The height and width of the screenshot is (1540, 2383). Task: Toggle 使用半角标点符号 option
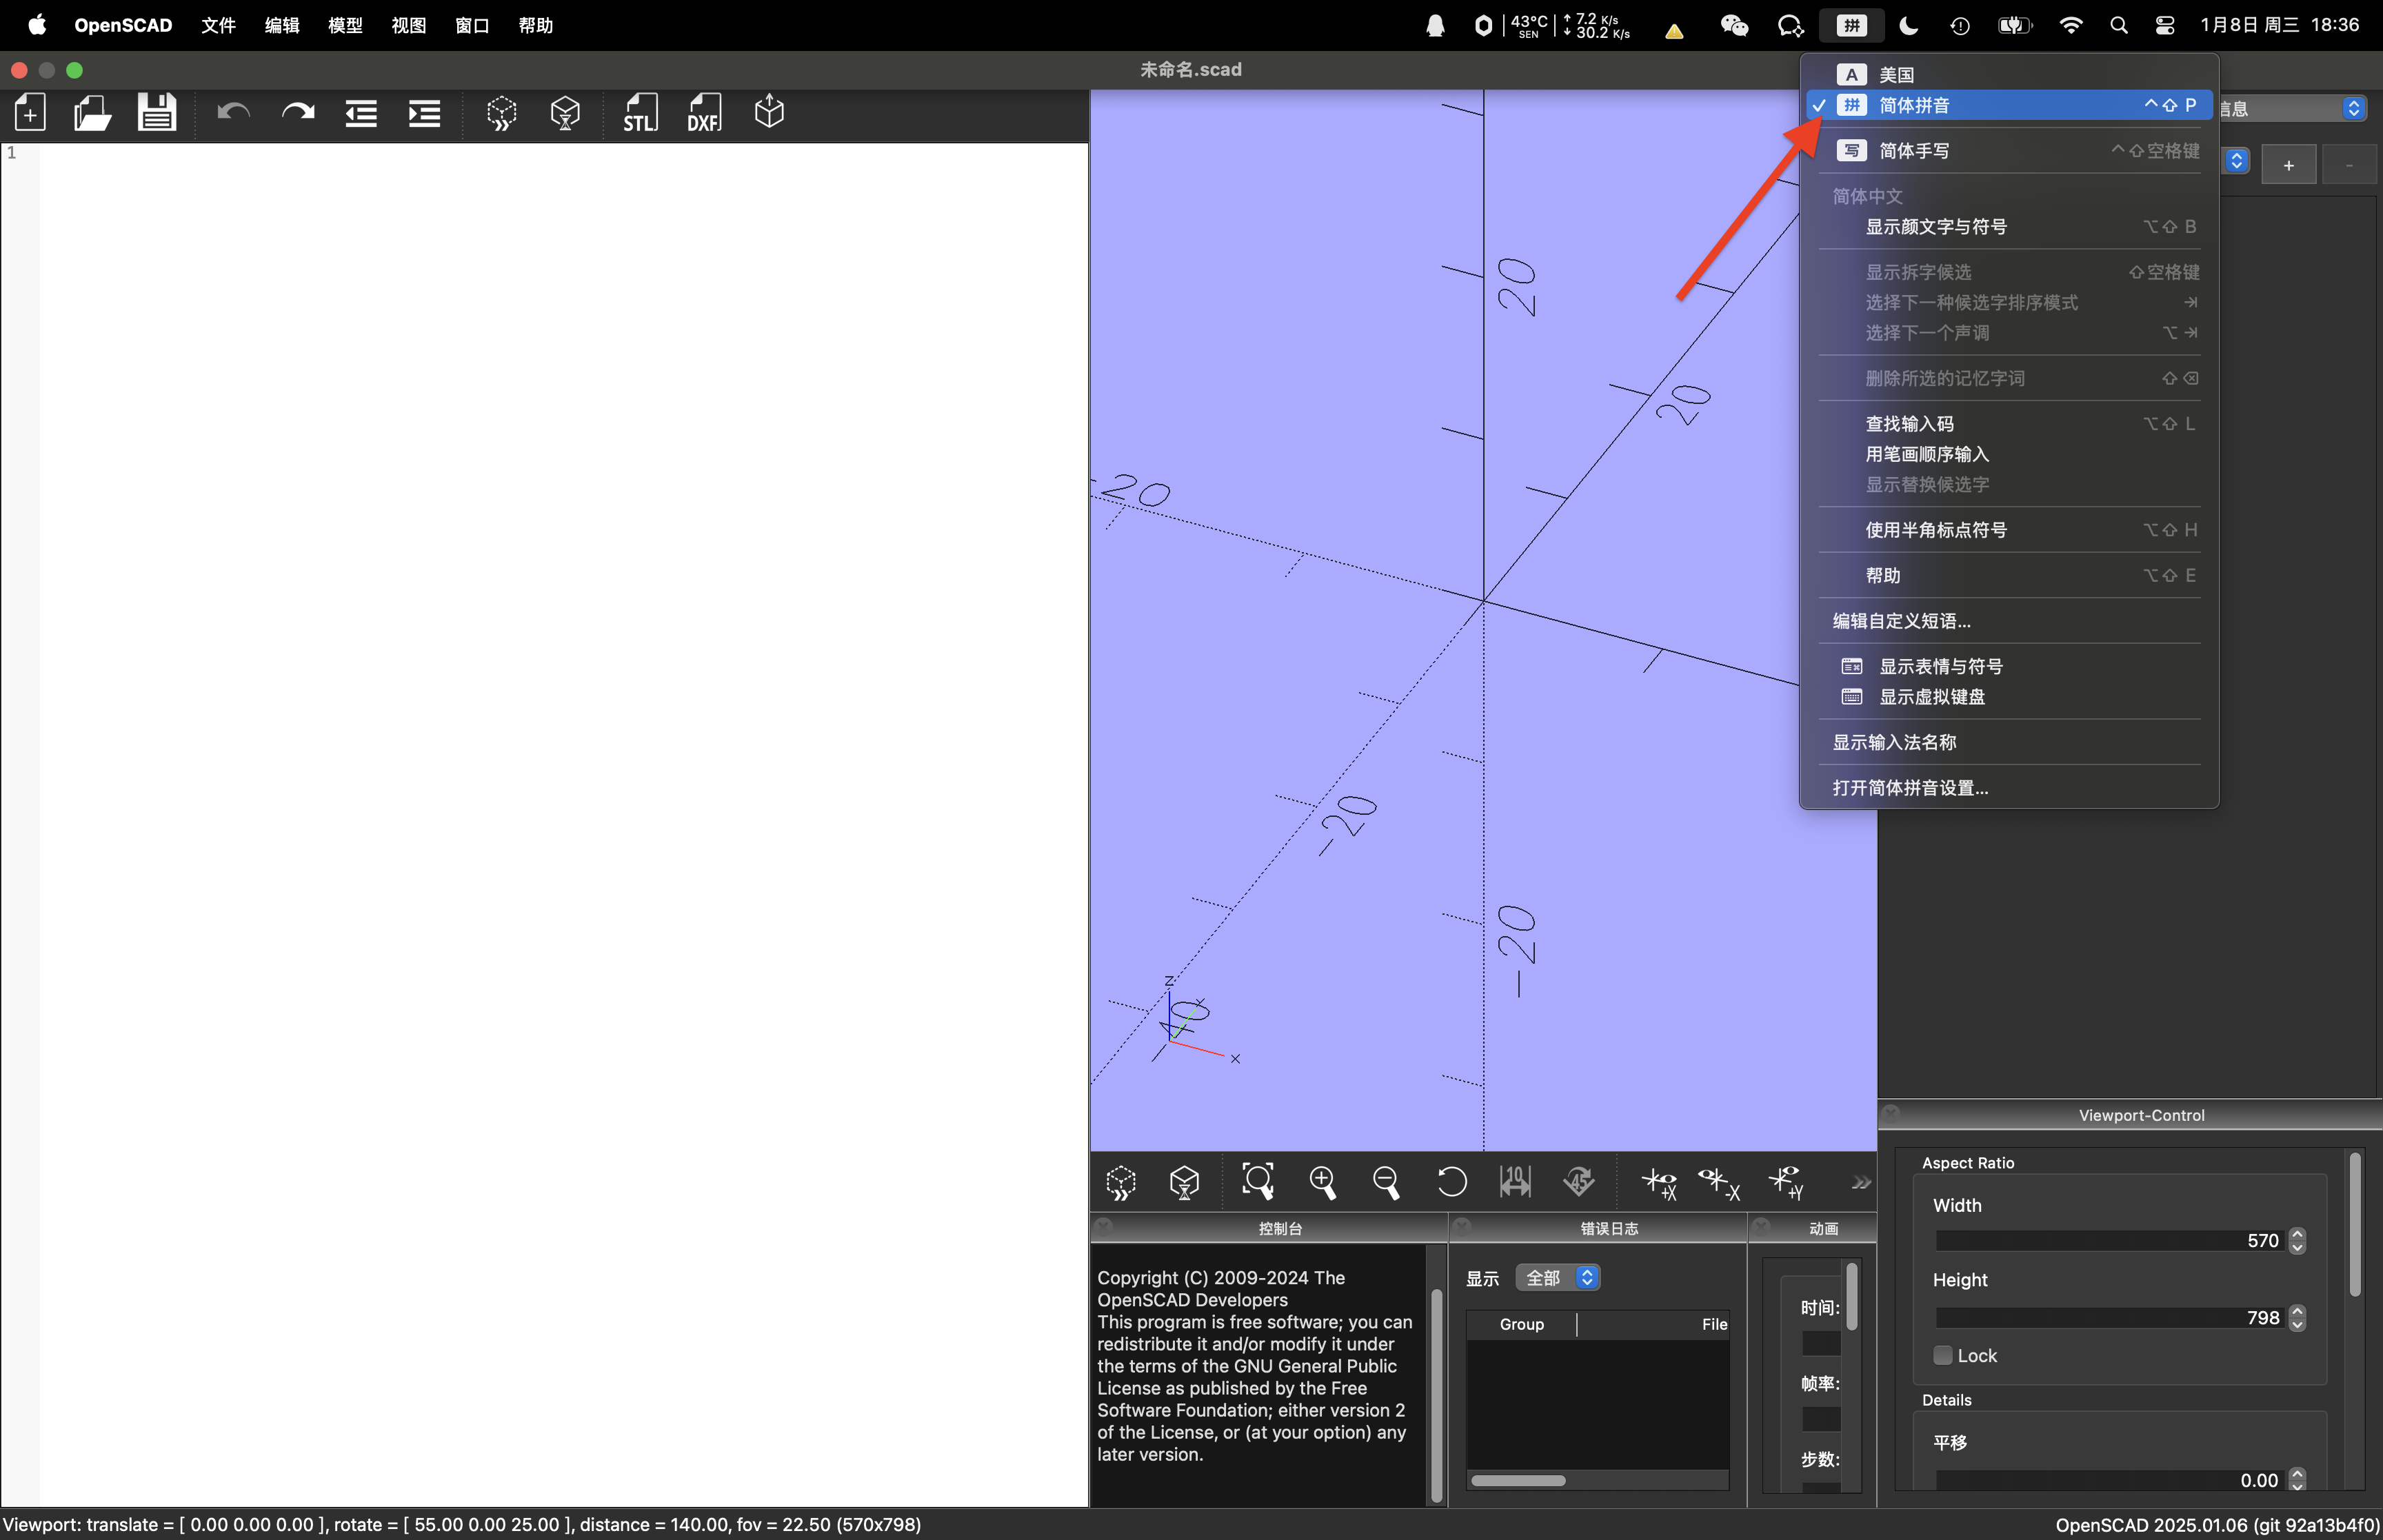2009,530
